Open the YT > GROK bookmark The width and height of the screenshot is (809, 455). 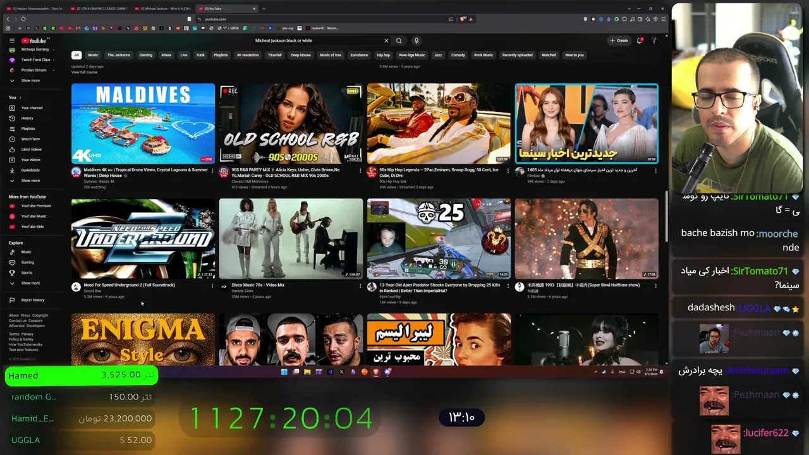229,28
